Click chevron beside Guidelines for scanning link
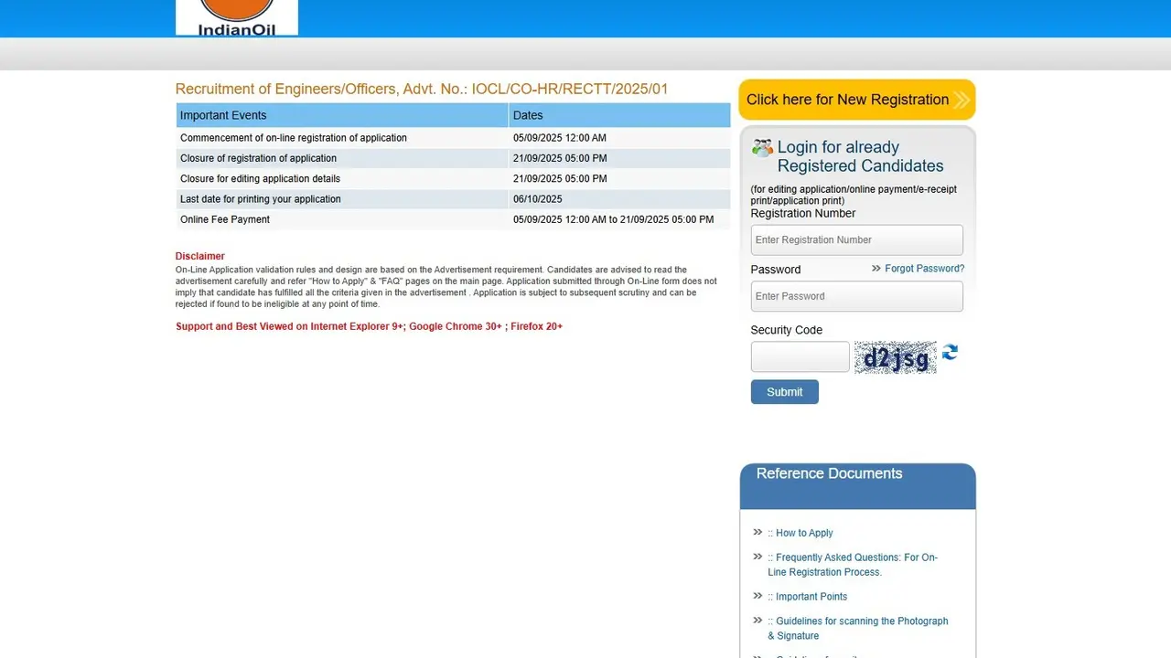The image size is (1171, 658). (x=758, y=620)
